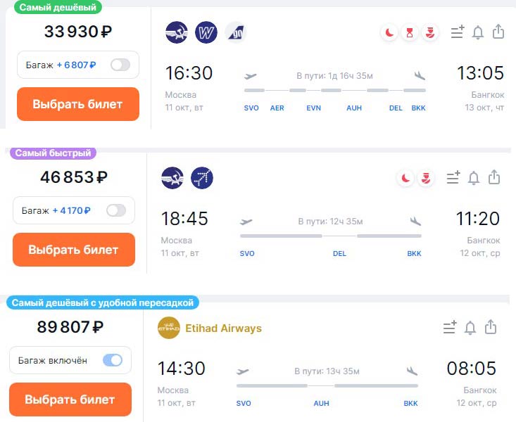Image resolution: width=516 pixels, height=422 pixels.
Task: Add the 33 930 ₽ ticket to the list
Action: pos(458,32)
